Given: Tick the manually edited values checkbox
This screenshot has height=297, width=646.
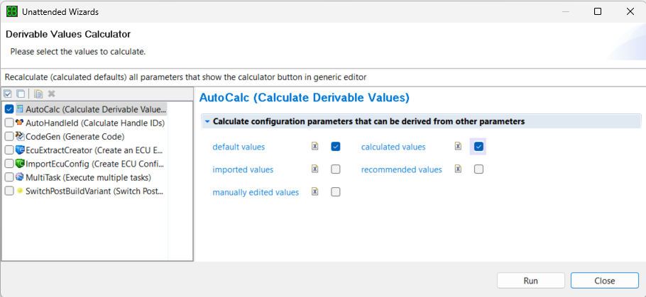Looking at the screenshot, I should (336, 192).
